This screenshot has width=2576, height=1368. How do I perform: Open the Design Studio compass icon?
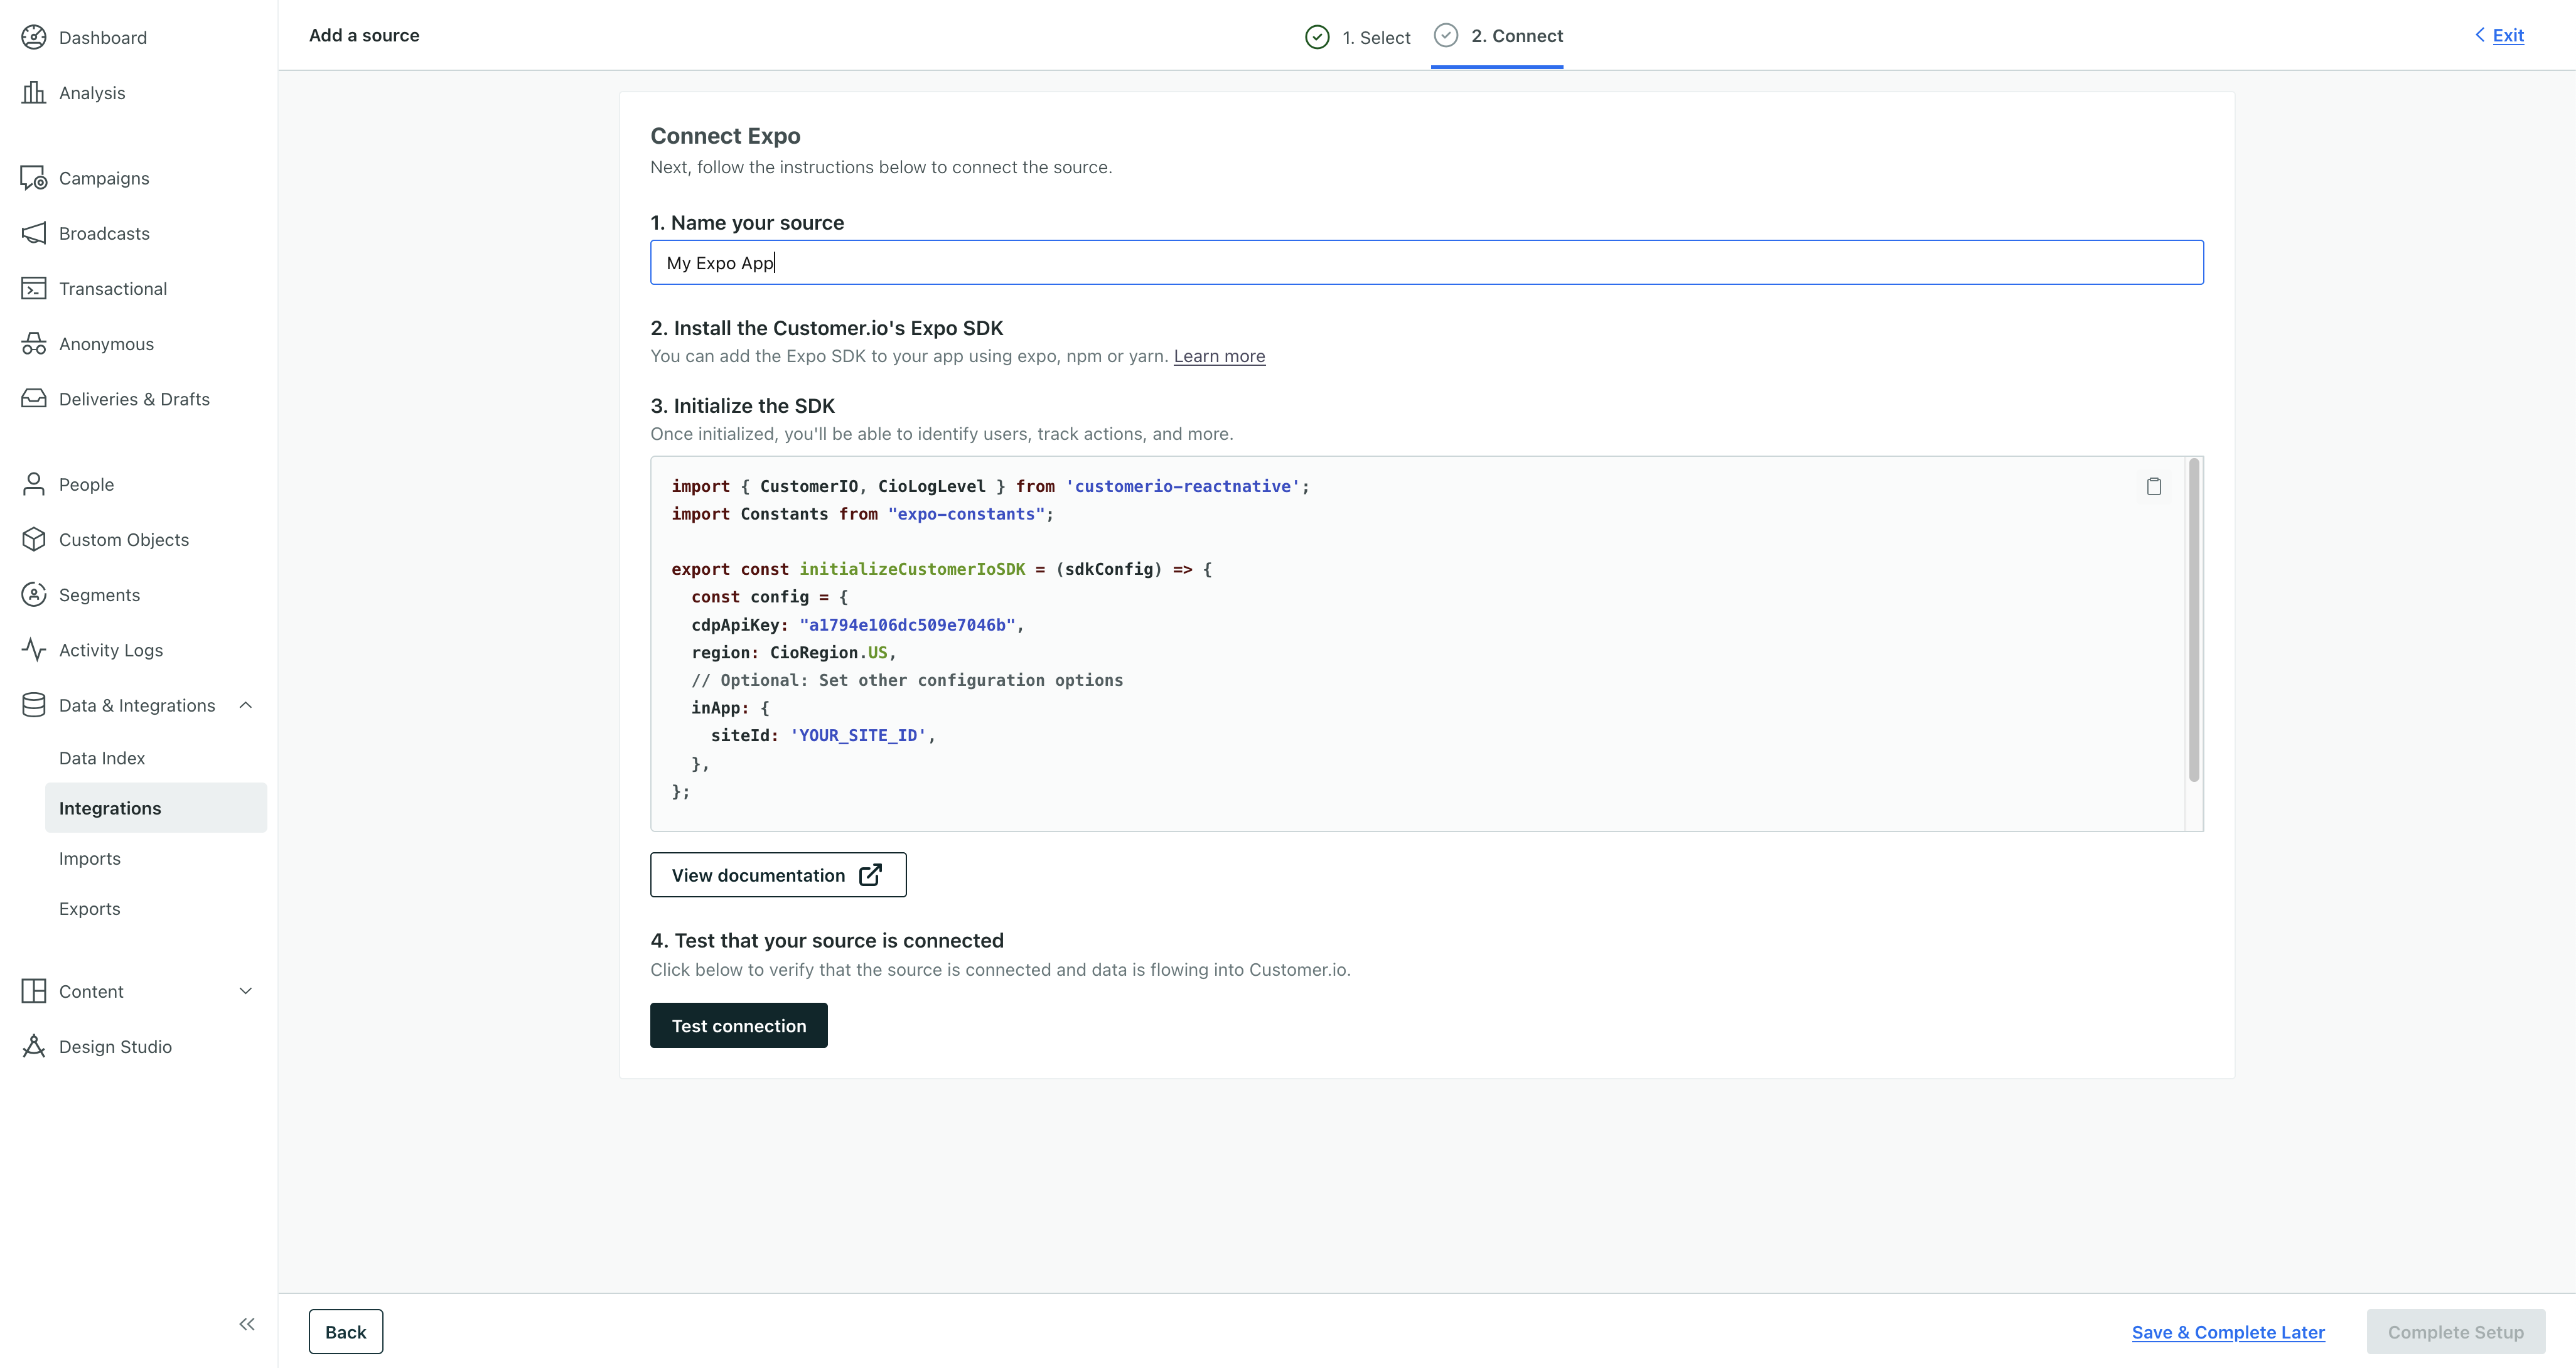click(34, 1046)
